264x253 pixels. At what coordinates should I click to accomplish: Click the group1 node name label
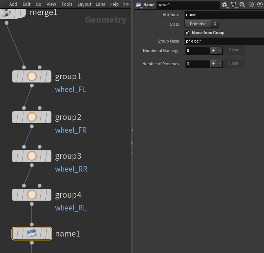68,77
